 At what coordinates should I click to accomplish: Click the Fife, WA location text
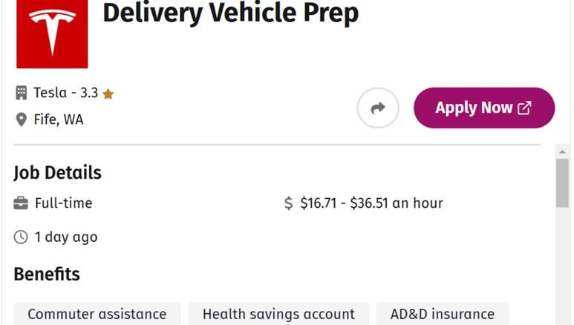point(59,119)
